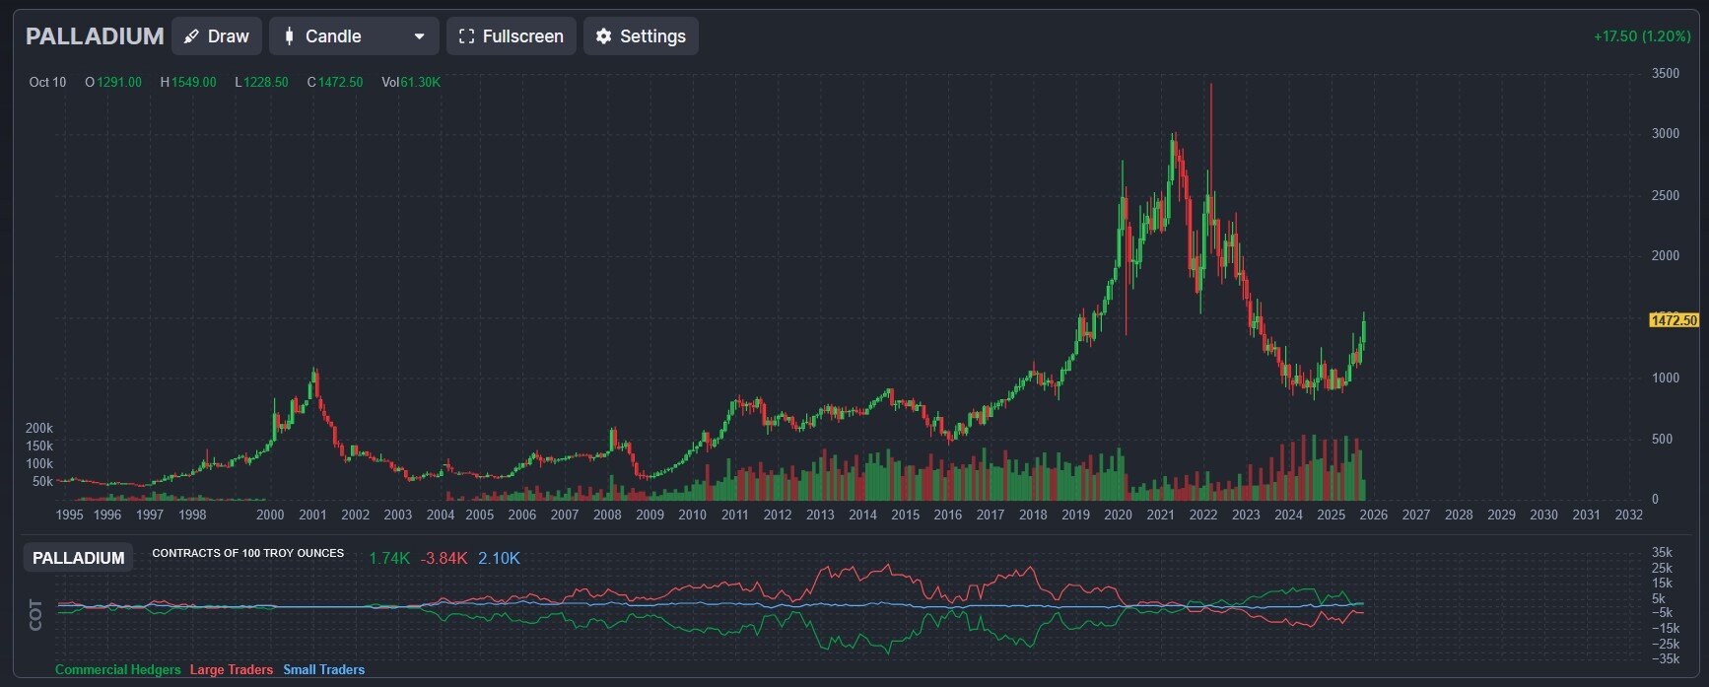
Task: Click the blue 2.10K small traders value
Action: 499,559
